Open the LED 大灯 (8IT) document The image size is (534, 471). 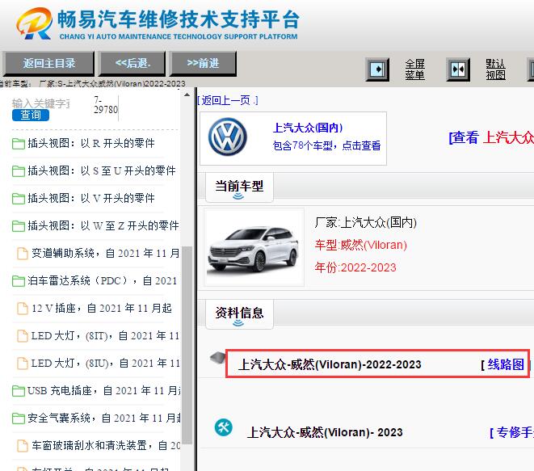[105, 336]
